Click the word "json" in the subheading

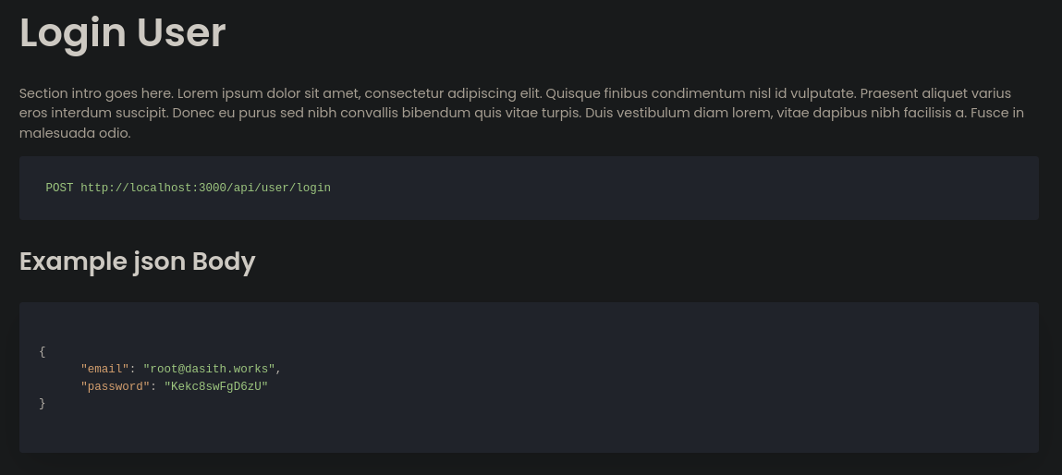(160, 262)
